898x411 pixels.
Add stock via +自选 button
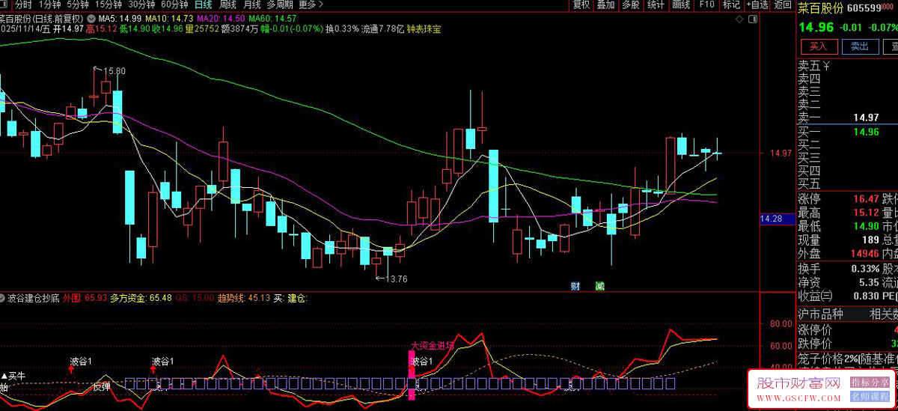(x=757, y=4)
